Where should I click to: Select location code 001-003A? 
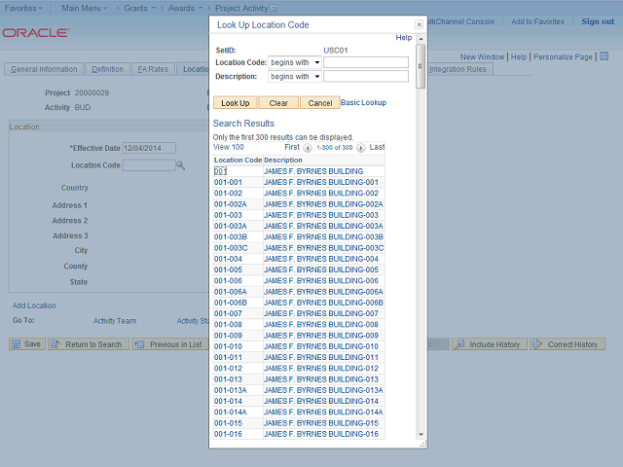(230, 226)
